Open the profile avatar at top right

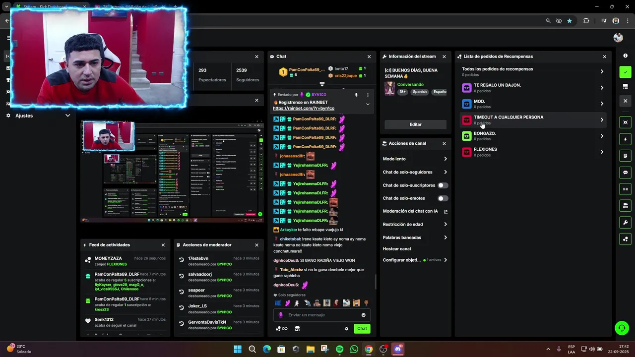click(618, 38)
